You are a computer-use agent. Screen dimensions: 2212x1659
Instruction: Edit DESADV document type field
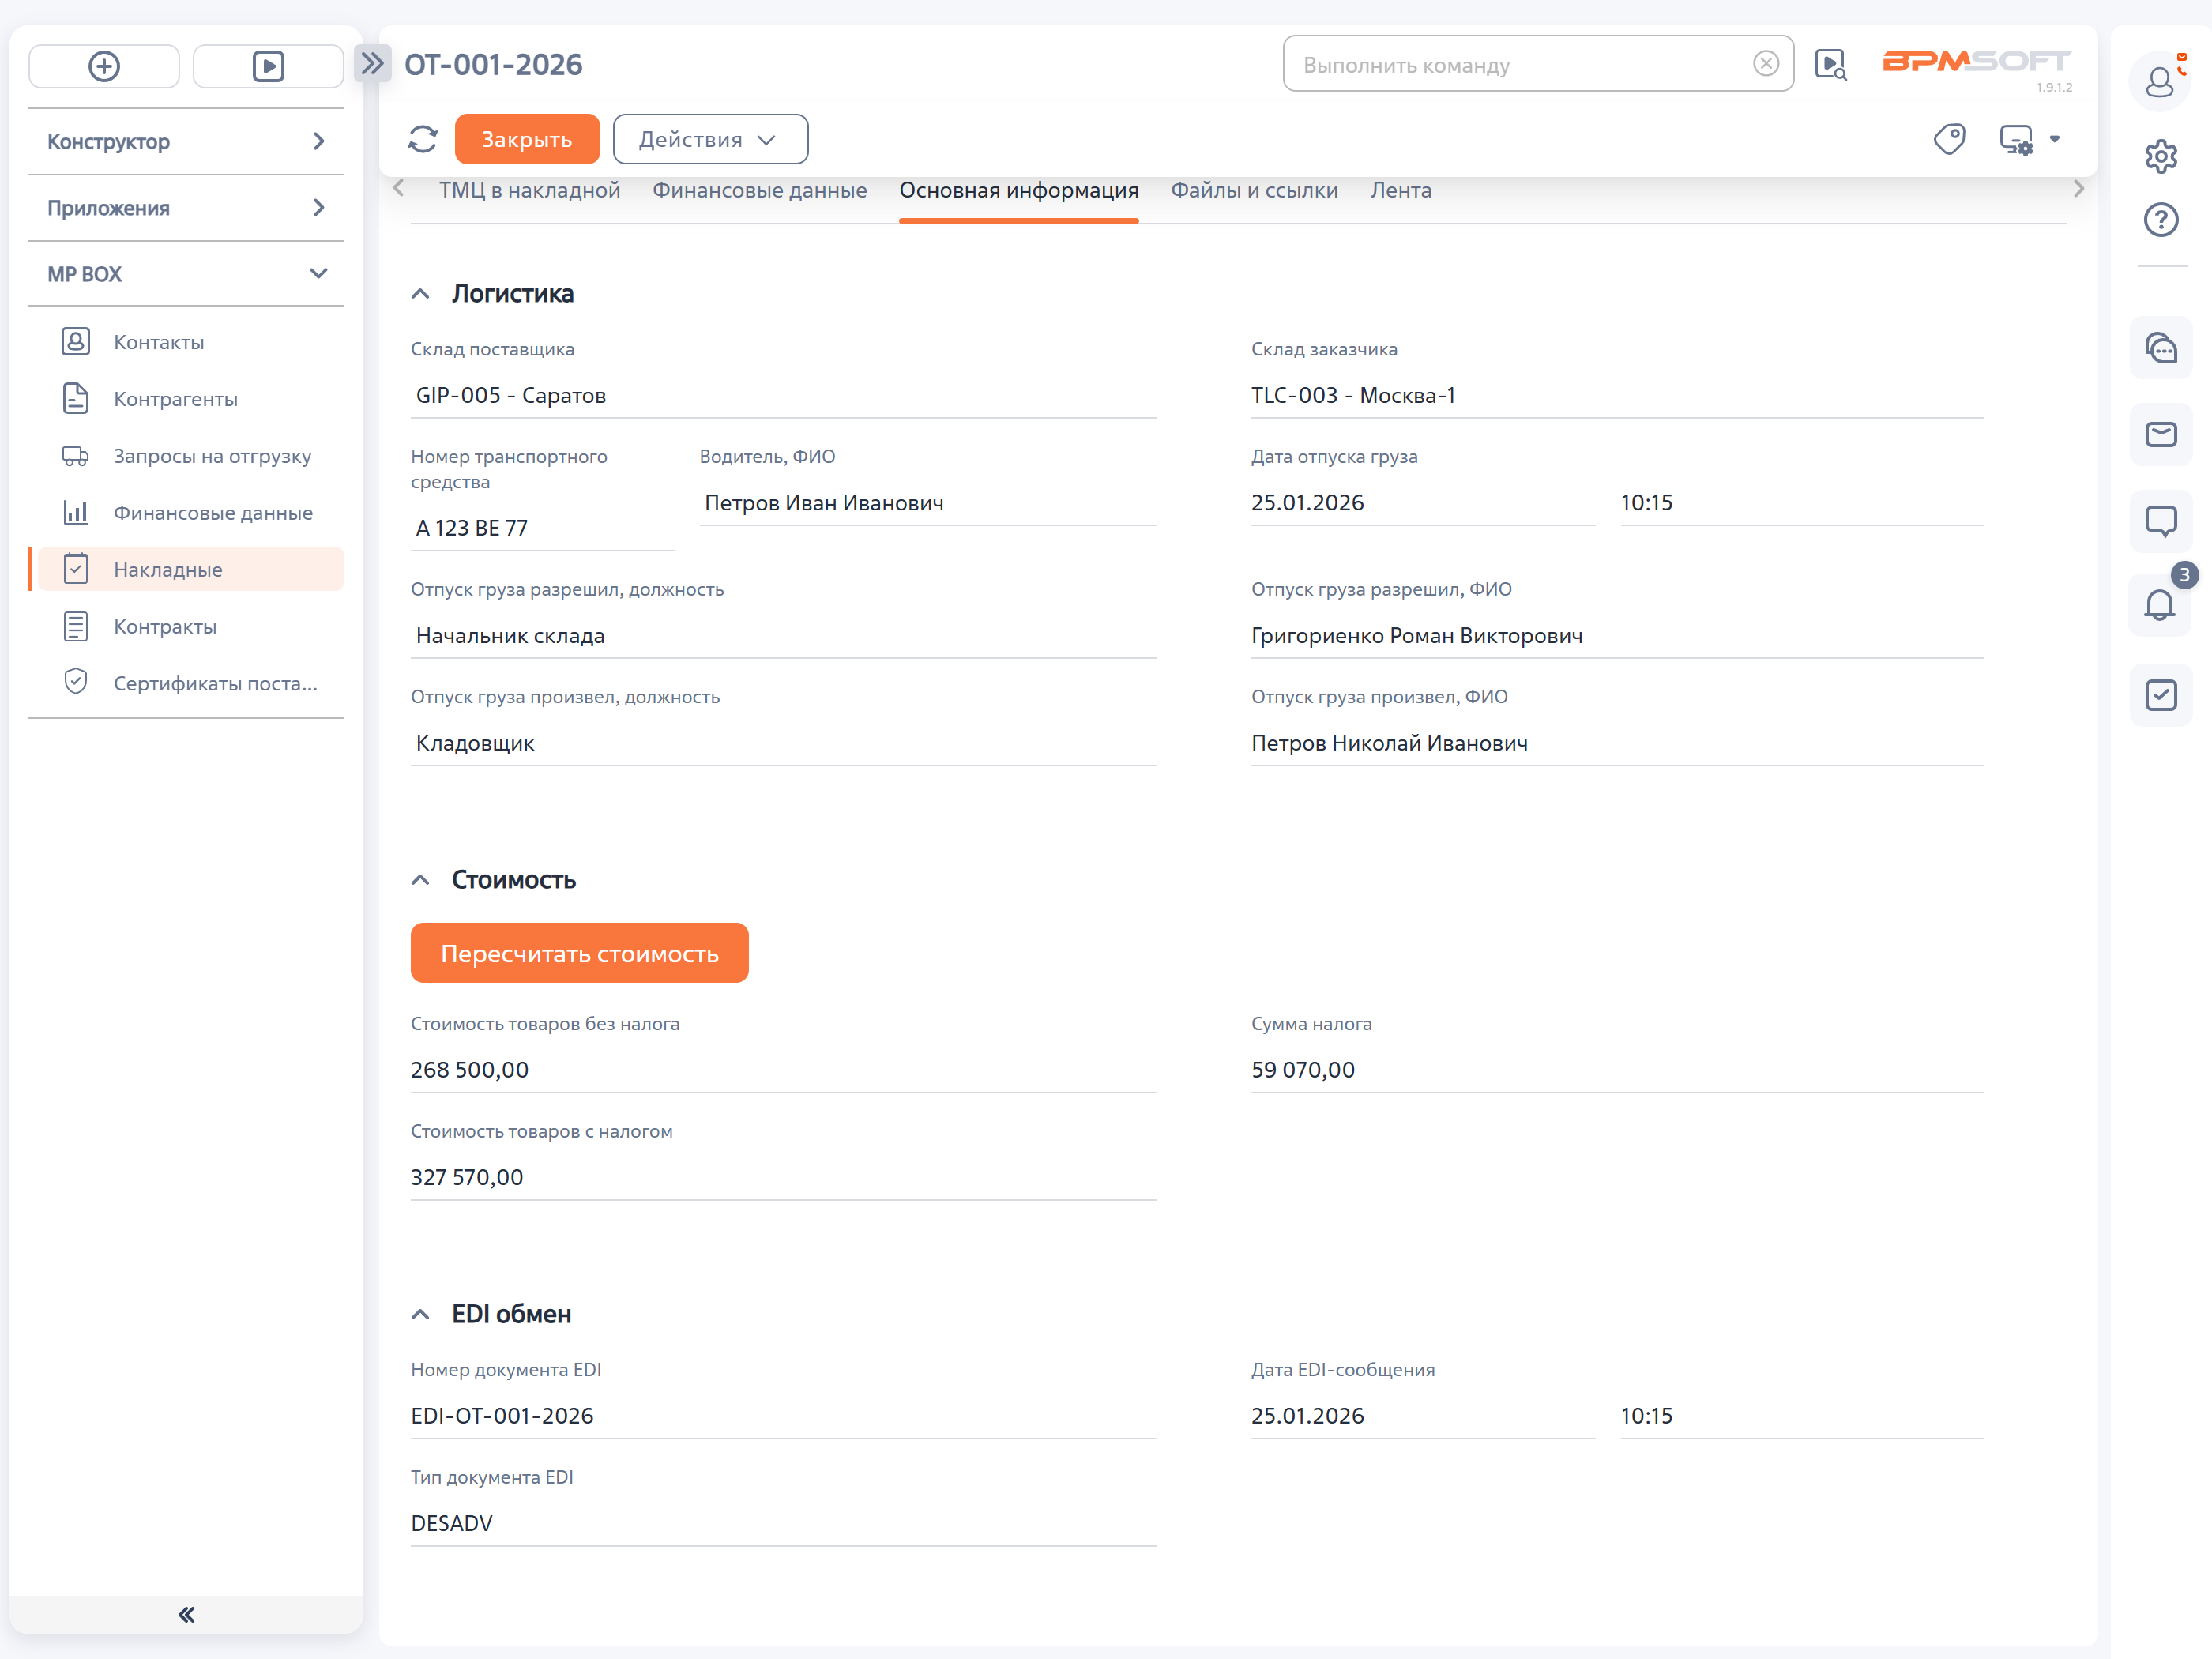[x=783, y=1523]
